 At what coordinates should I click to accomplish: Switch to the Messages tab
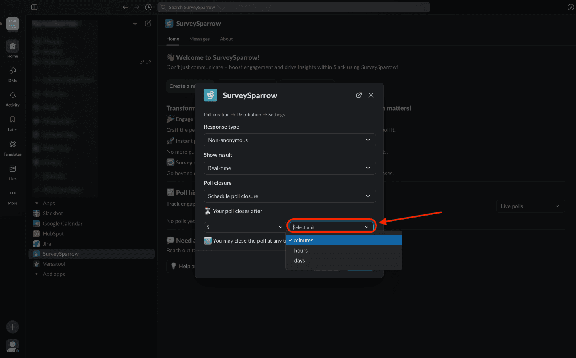[x=199, y=39]
